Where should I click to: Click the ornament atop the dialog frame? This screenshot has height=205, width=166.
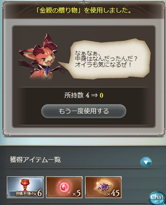click(83, 2)
